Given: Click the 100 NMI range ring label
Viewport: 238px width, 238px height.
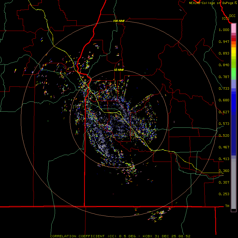Looking at the screenshot, I should coord(119,21).
